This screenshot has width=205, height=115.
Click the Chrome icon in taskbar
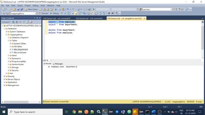click(74, 112)
